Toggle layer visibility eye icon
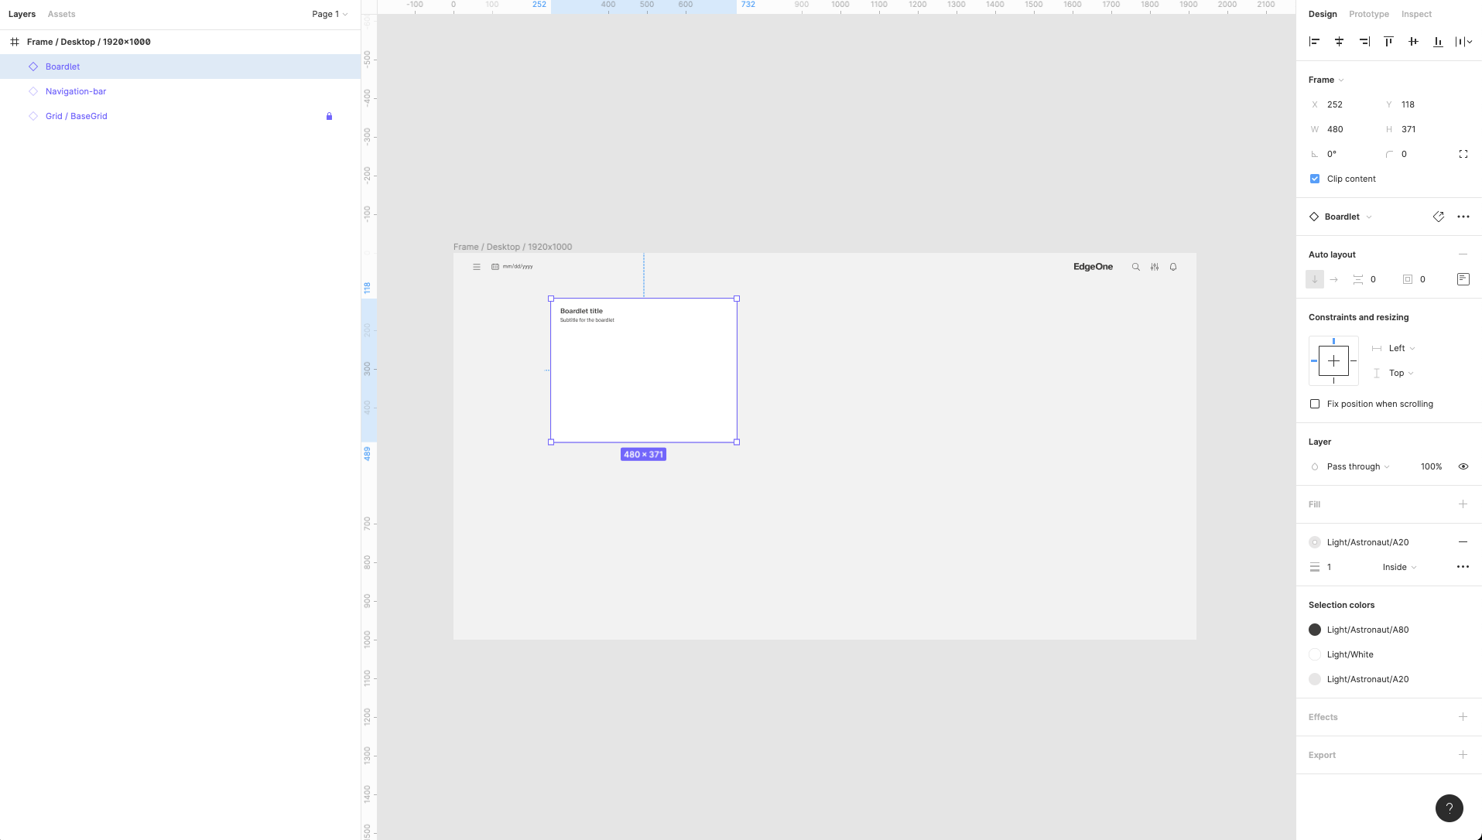 [1463, 466]
